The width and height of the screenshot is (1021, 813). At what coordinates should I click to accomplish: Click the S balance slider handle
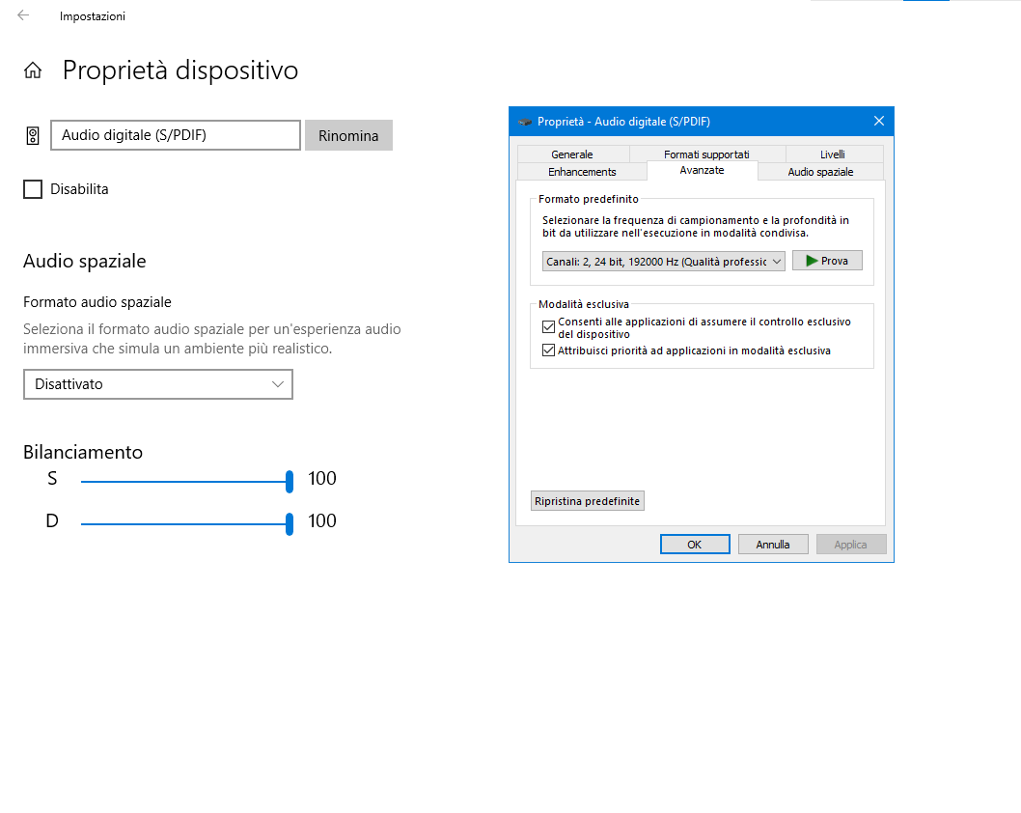[x=290, y=482]
